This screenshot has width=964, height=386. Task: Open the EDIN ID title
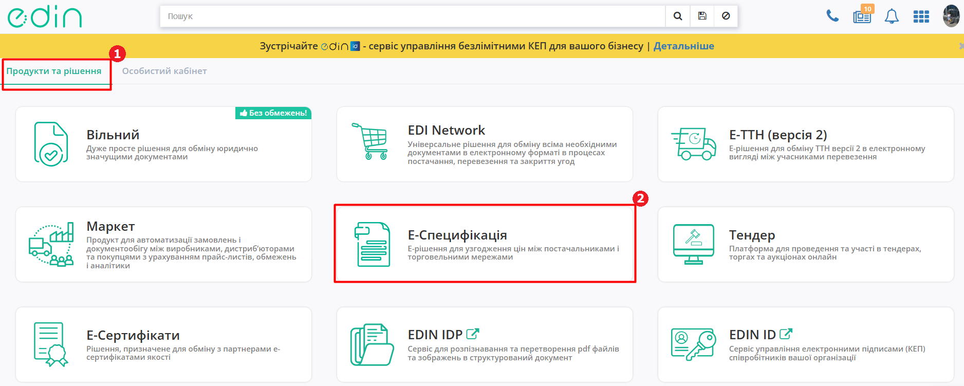click(752, 335)
